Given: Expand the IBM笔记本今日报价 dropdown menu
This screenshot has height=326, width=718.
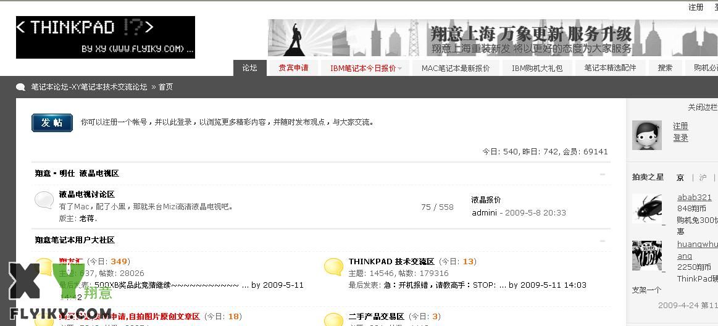Looking at the screenshot, I should click(399, 69).
